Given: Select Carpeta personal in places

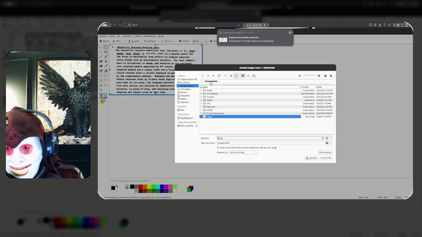Looking at the screenshot, I should tap(188, 79).
